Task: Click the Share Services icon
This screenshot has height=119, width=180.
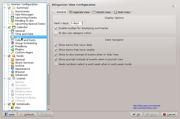Action: tap(12, 63)
